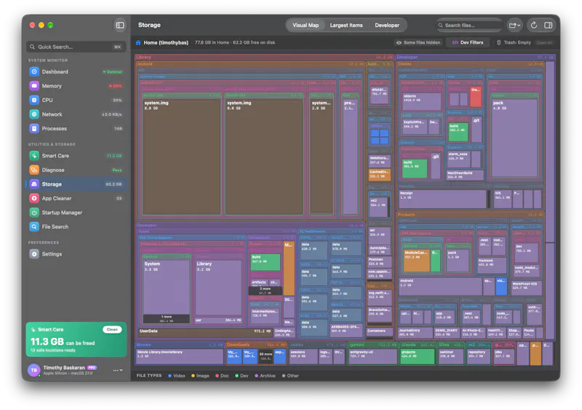Toggle the right inspector panel icon

coord(549,25)
